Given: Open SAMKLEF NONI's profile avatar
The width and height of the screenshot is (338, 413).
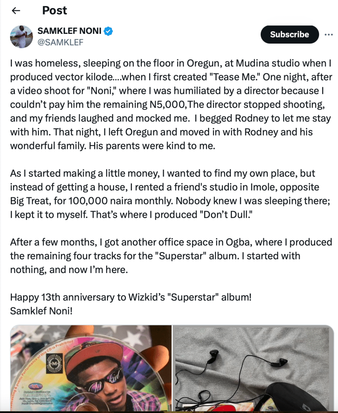Looking at the screenshot, I should coord(21,37).
